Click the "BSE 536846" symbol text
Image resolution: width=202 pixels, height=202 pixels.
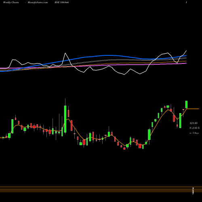point(62,2)
